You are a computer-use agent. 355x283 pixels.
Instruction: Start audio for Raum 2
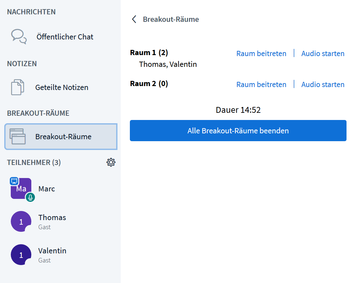[323, 84]
